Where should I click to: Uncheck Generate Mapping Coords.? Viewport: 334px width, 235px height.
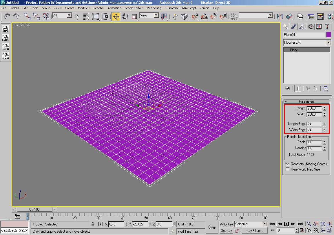coord(287,164)
